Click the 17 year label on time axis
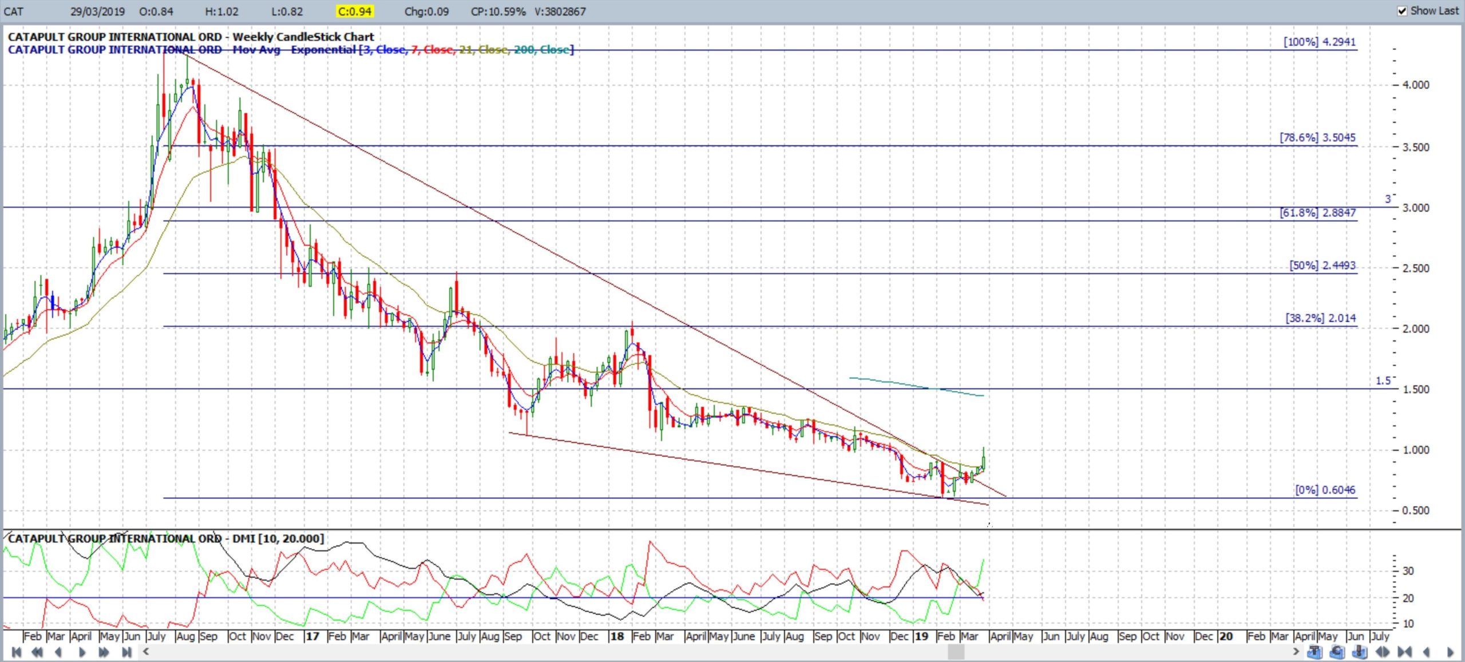The width and height of the screenshot is (1465, 662). click(x=312, y=636)
